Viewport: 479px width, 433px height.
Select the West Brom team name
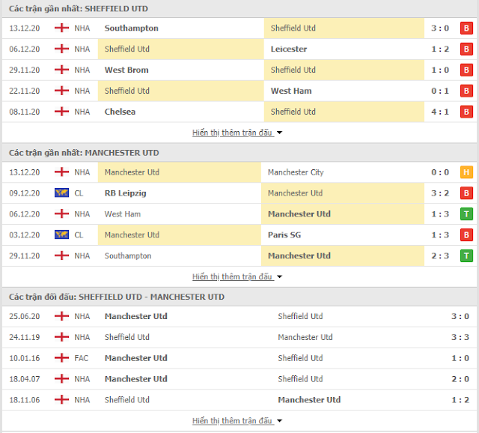click(126, 70)
